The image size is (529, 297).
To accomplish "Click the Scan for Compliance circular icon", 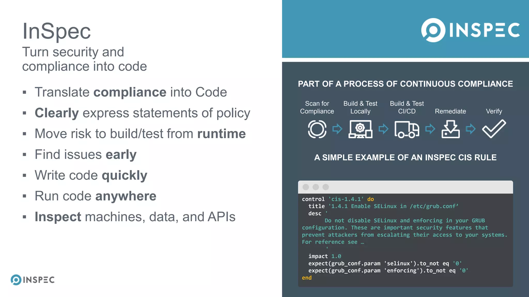I will click(317, 129).
